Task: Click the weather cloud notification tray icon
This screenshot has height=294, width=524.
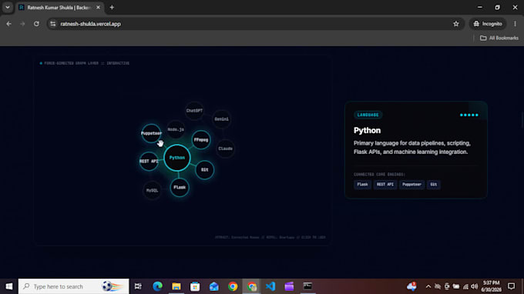Action: coord(411,286)
